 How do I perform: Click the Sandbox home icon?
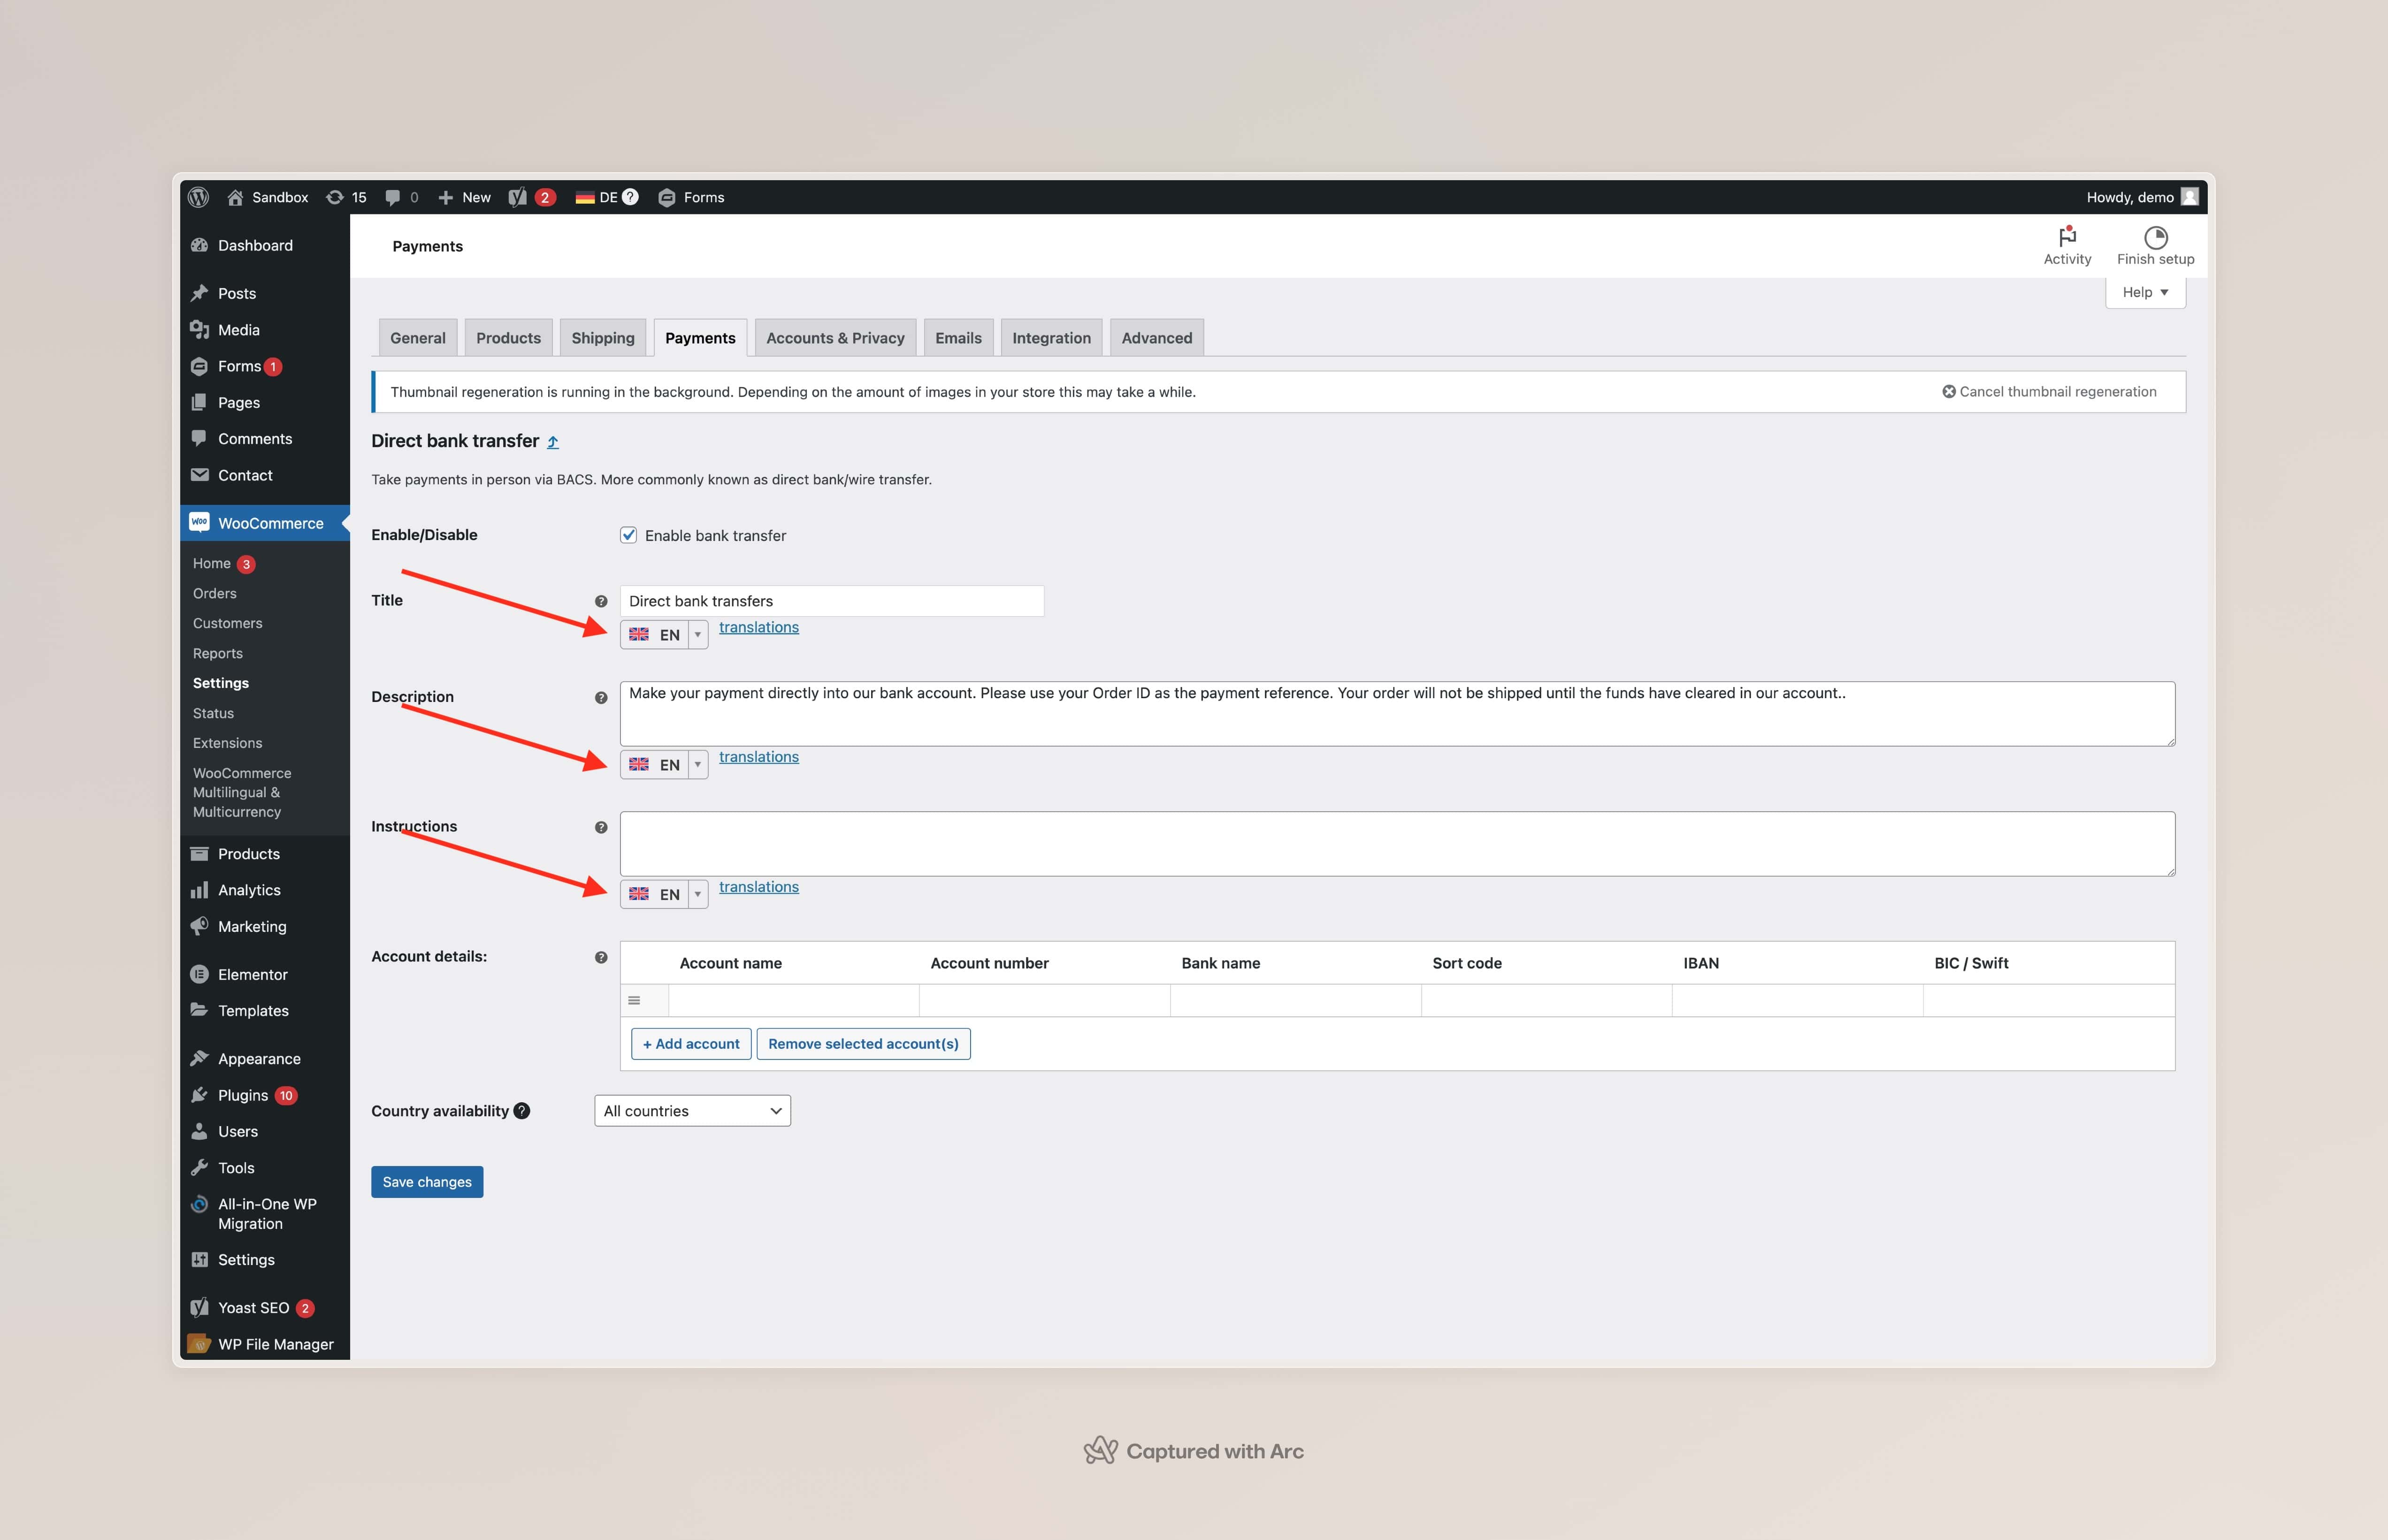[235, 197]
